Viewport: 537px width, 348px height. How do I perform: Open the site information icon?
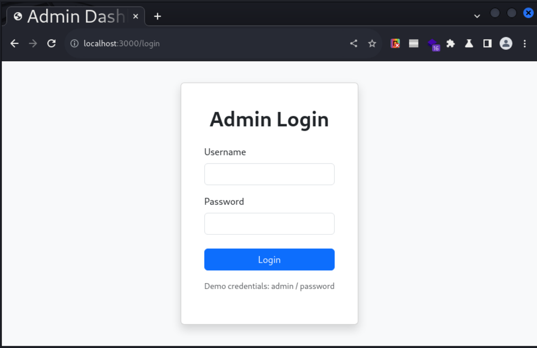point(74,44)
